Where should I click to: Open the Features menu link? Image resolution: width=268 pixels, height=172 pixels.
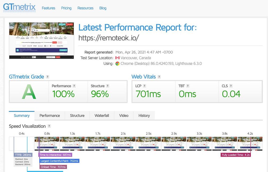[49, 8]
